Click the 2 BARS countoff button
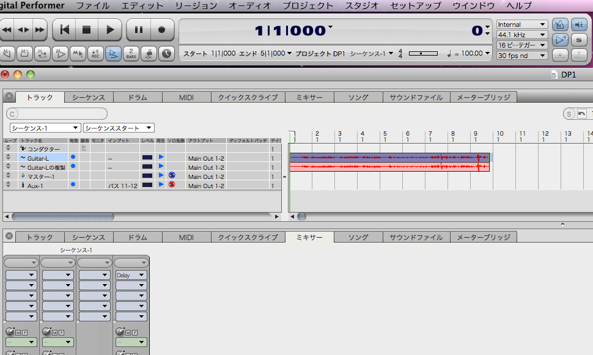 pos(131,54)
